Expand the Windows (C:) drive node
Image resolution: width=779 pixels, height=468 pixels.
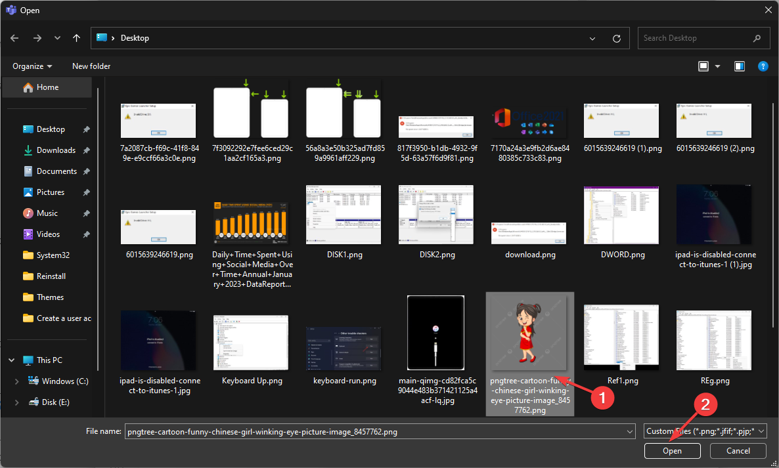point(17,381)
